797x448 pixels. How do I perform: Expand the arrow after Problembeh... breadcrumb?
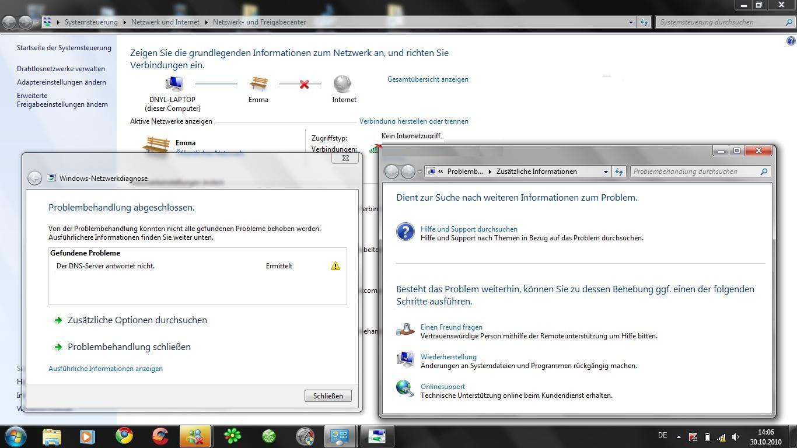[490, 171]
